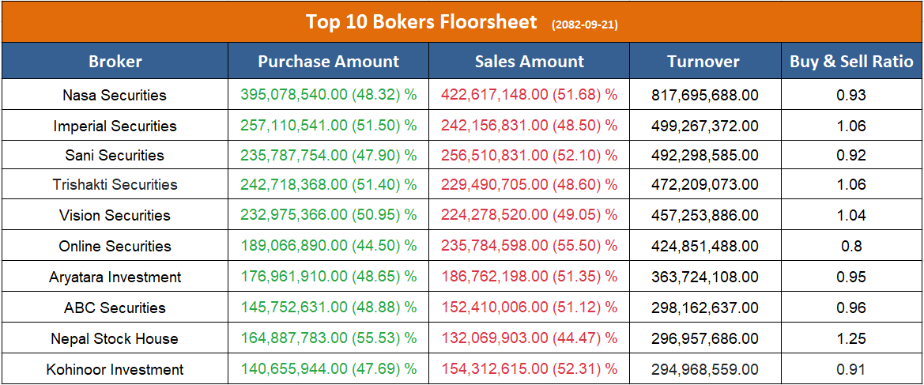The height and width of the screenshot is (385, 924).
Task: Click the Top 10 Bokers Floorsheet title
Action: (x=421, y=21)
